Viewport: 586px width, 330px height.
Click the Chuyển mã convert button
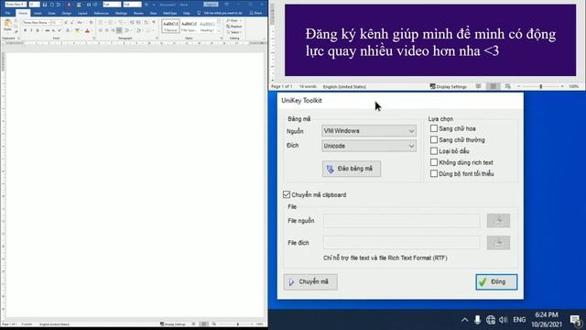[310, 281]
